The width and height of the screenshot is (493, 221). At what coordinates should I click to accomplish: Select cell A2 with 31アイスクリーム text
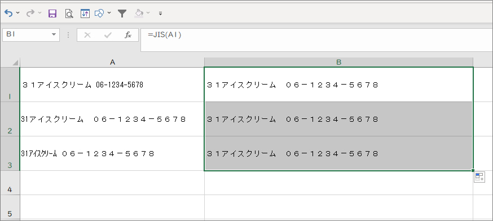(112, 119)
